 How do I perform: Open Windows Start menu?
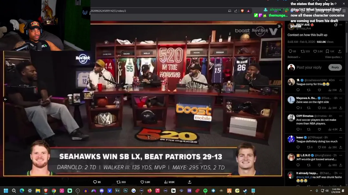point(6,191)
